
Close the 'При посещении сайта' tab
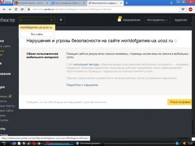tap(84, 3)
